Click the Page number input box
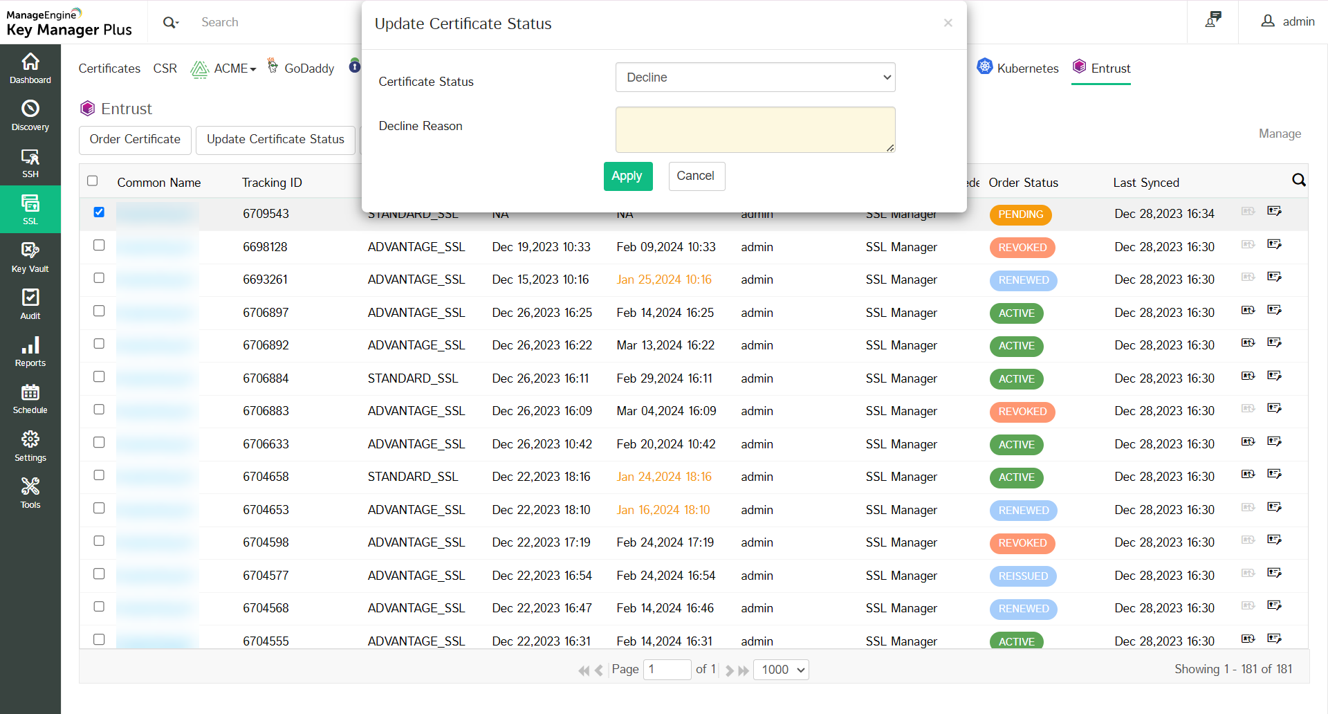Image resolution: width=1328 pixels, height=714 pixels. [667, 670]
